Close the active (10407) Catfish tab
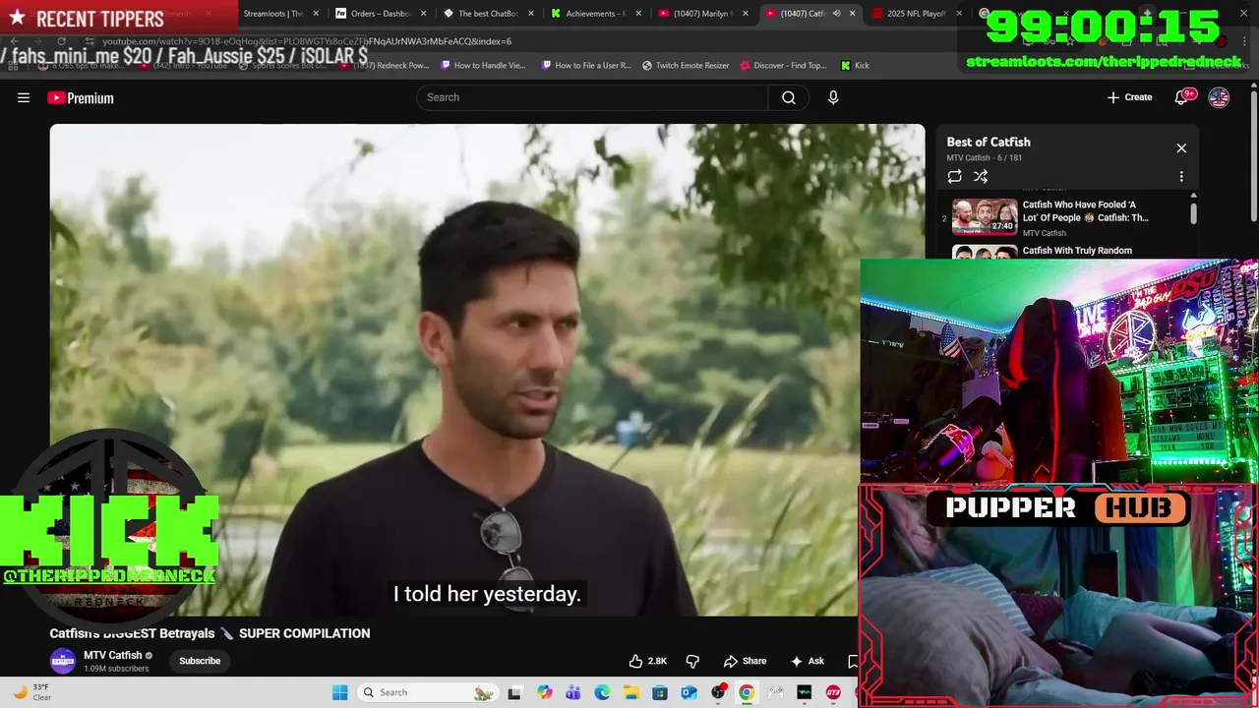1259x708 pixels. point(852,14)
